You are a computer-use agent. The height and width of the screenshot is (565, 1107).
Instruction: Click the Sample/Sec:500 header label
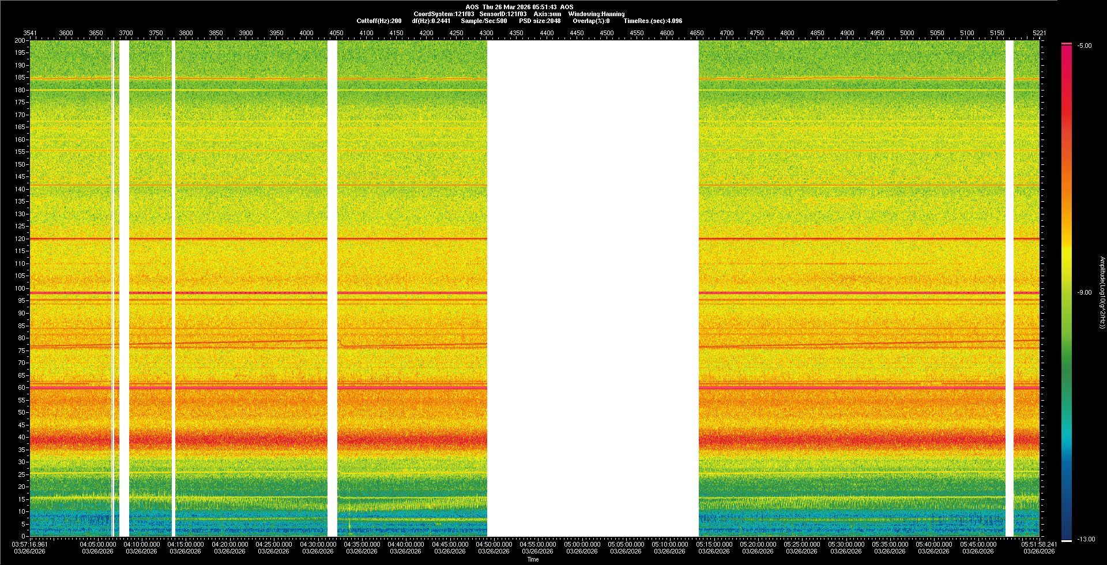click(x=484, y=21)
